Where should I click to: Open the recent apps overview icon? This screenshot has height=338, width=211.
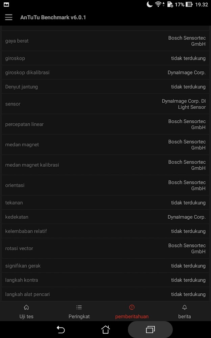point(150,329)
